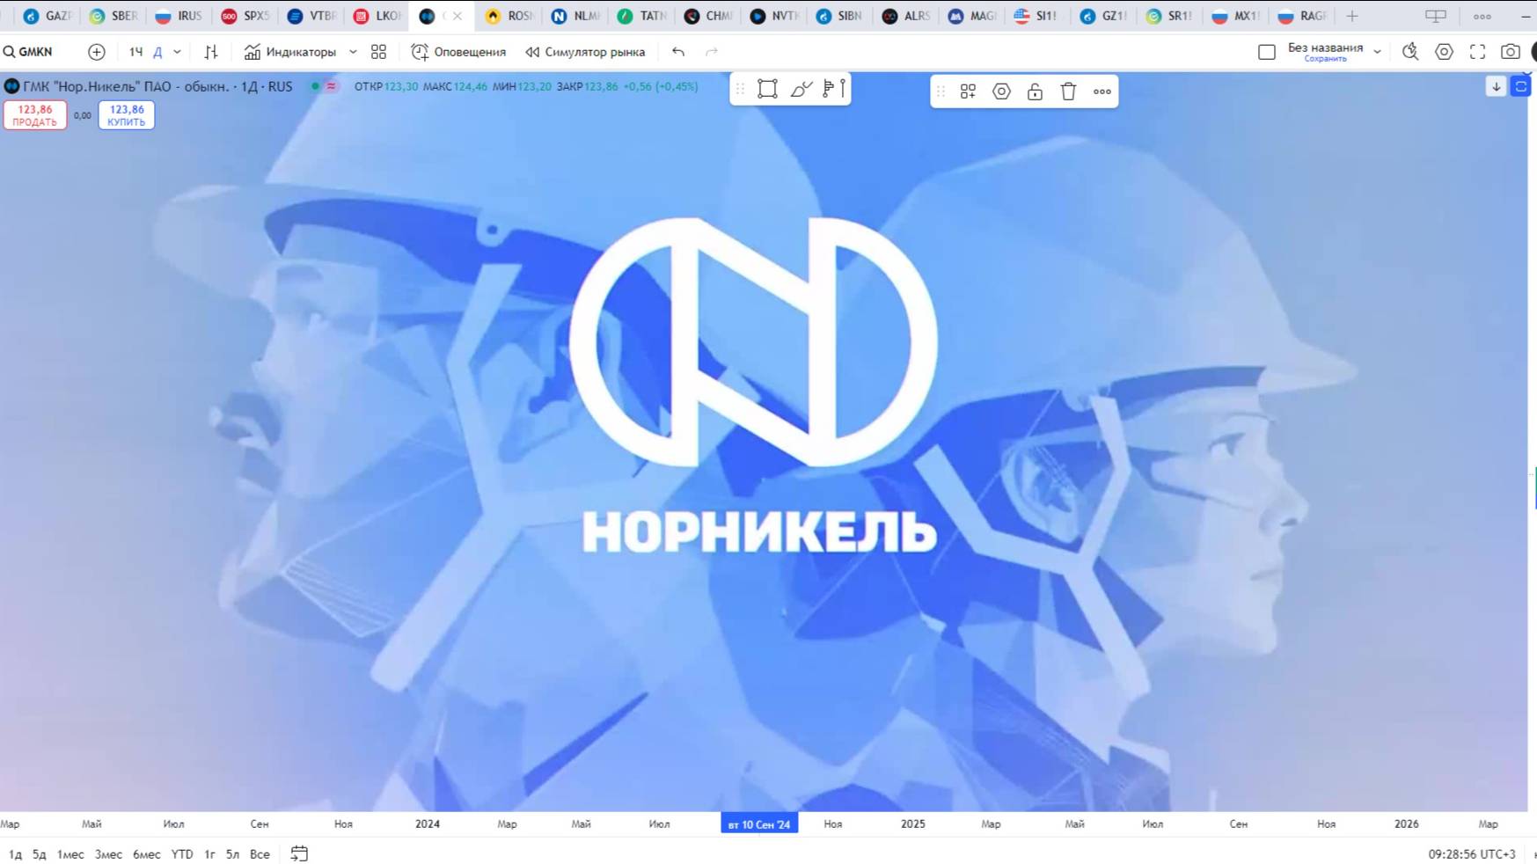The height and width of the screenshot is (864, 1537).
Task: Open indicator templates grid icon
Action: click(x=379, y=52)
